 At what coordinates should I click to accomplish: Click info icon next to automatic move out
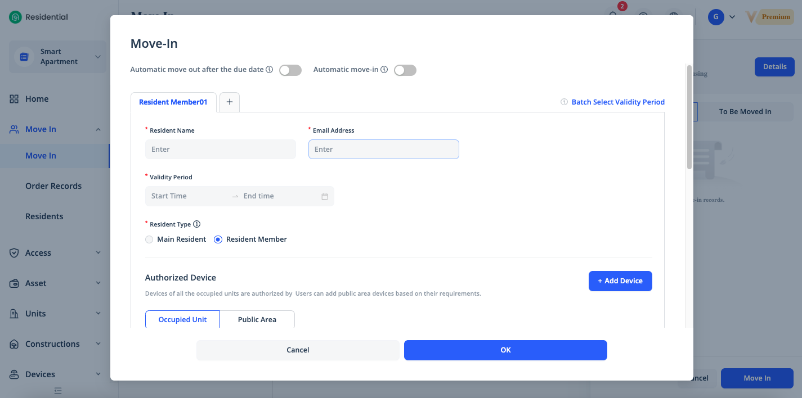coord(270,70)
